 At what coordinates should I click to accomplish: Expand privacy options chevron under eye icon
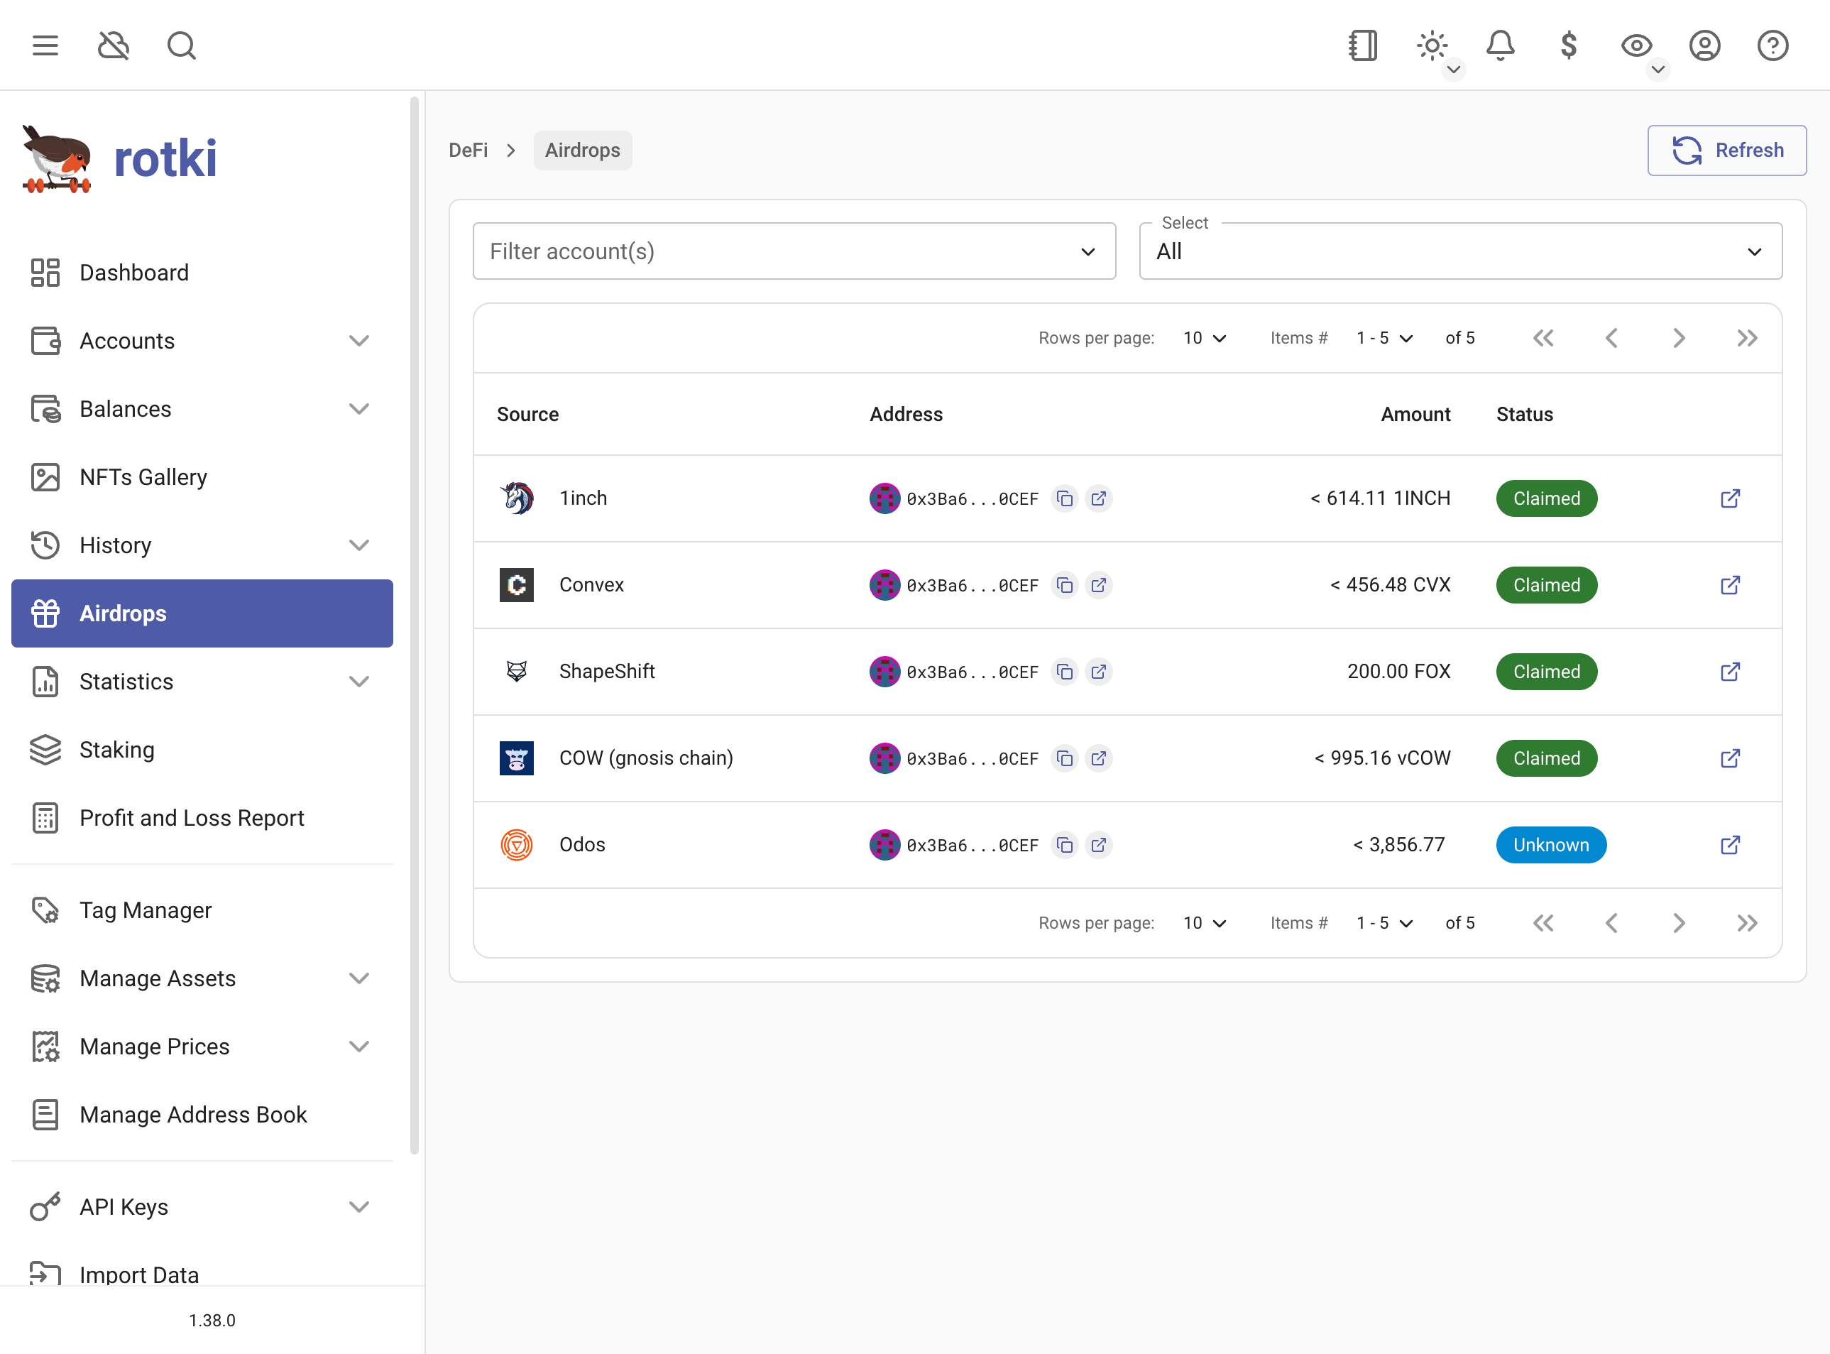(x=1657, y=70)
